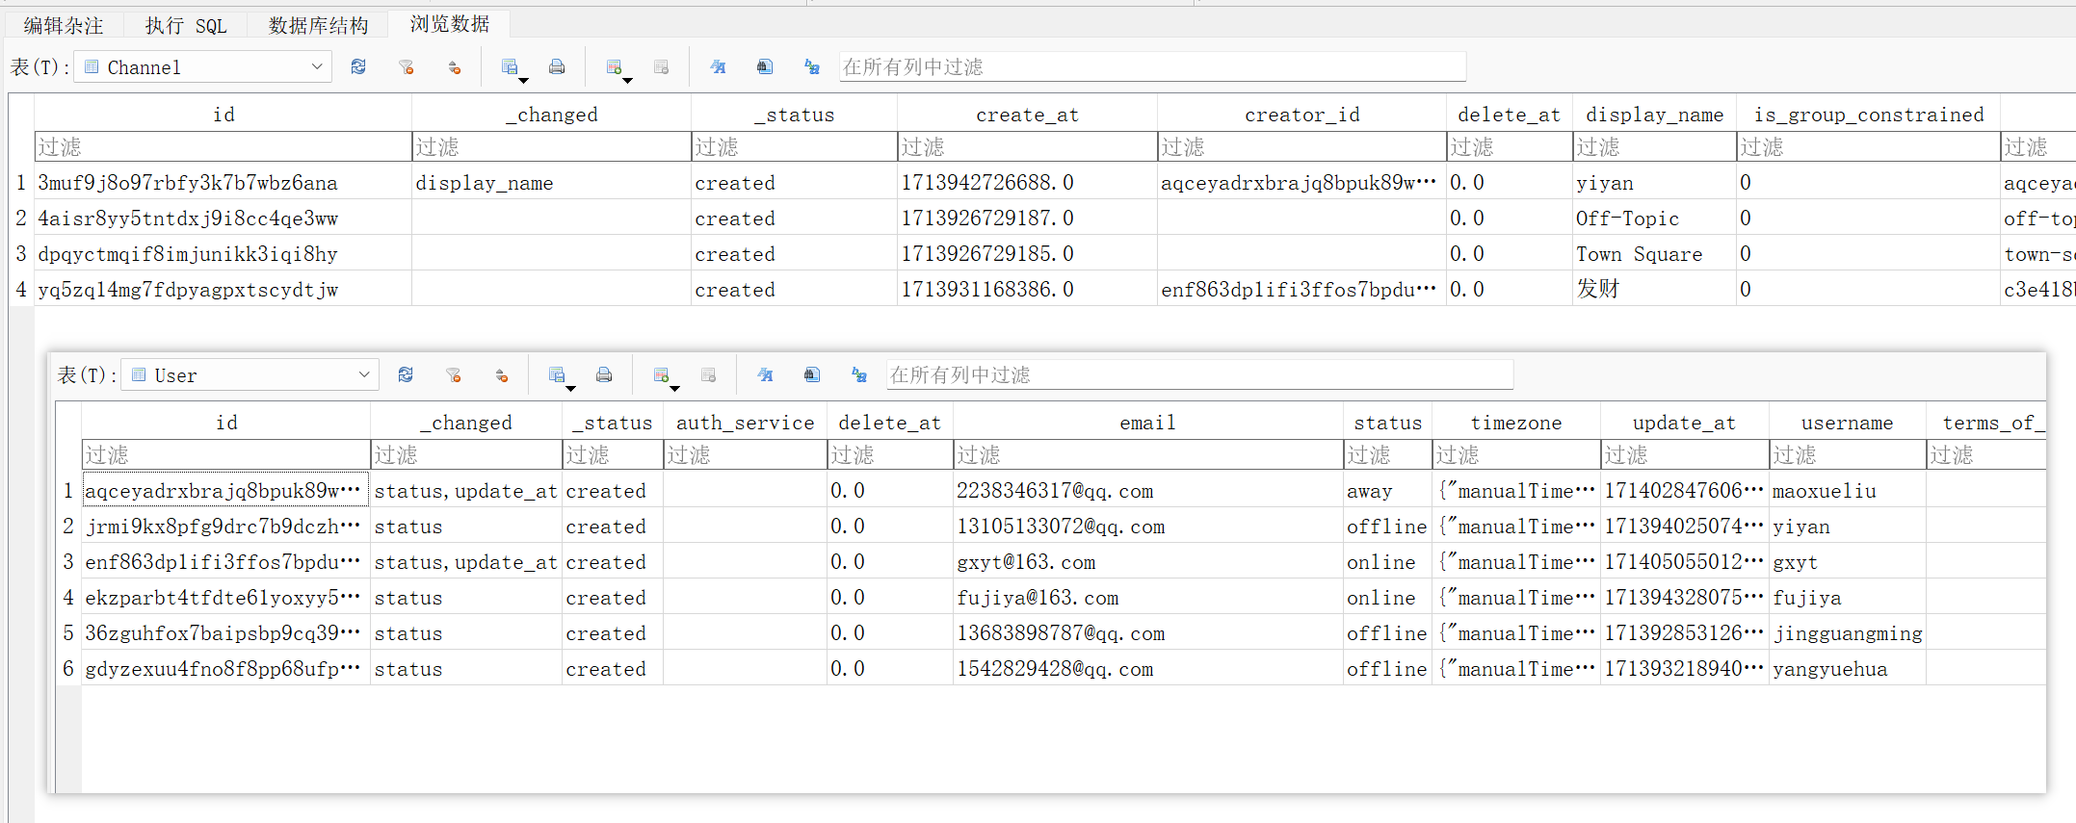This screenshot has width=2076, height=823.
Task: Clear sorting icon in User toolbar
Action: [x=502, y=374]
